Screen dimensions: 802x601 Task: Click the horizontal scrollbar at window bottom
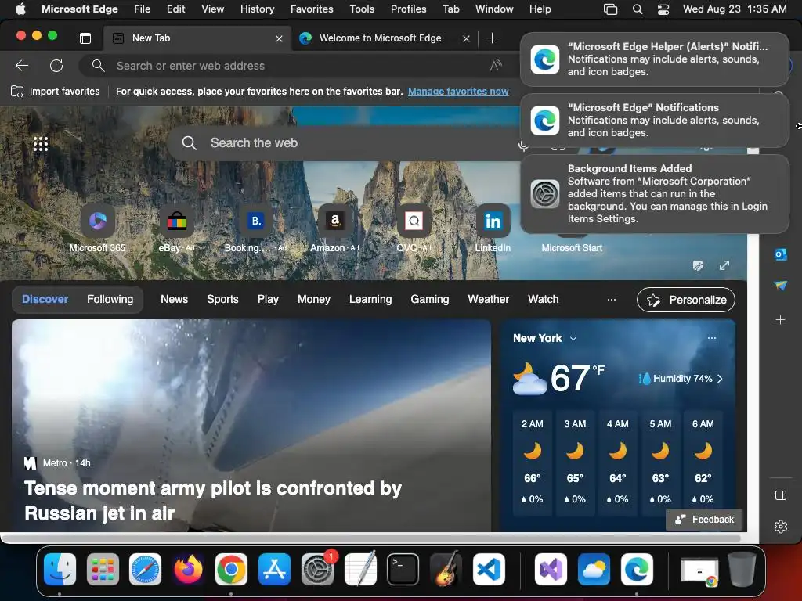(370, 538)
